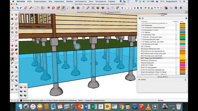Open the Spotlight search icon in menu bar
The width and height of the screenshot is (198, 111).
(x=180, y=1)
